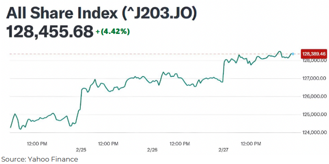Click the 12:00 PM label after 2/27
The height and width of the screenshot is (164, 329).
[251, 143]
